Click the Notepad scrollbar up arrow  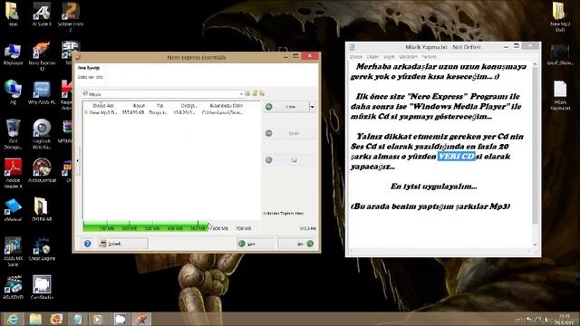pos(535,64)
